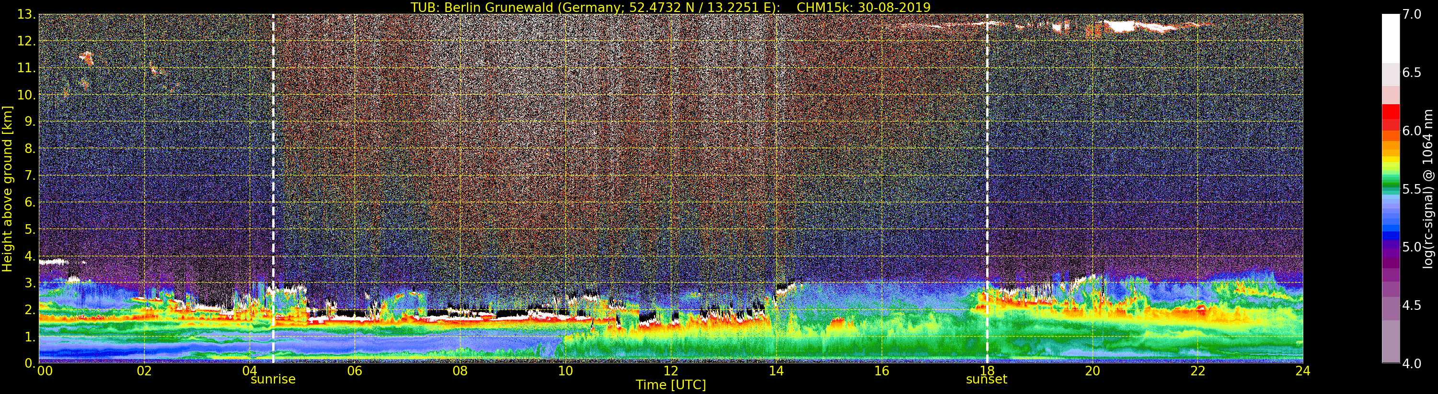Click the height axis tick '11.'

[x=26, y=68]
